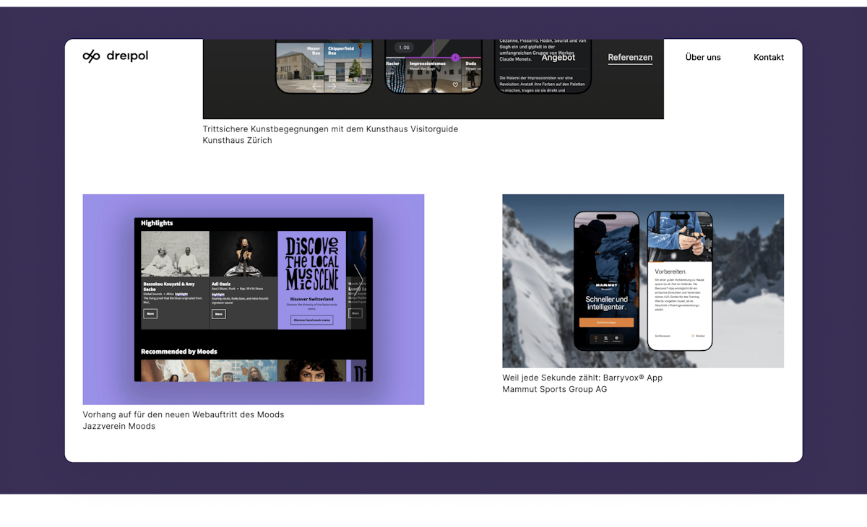The height and width of the screenshot is (527, 867).
Task: Open the Angebot menu item
Action: pos(558,57)
